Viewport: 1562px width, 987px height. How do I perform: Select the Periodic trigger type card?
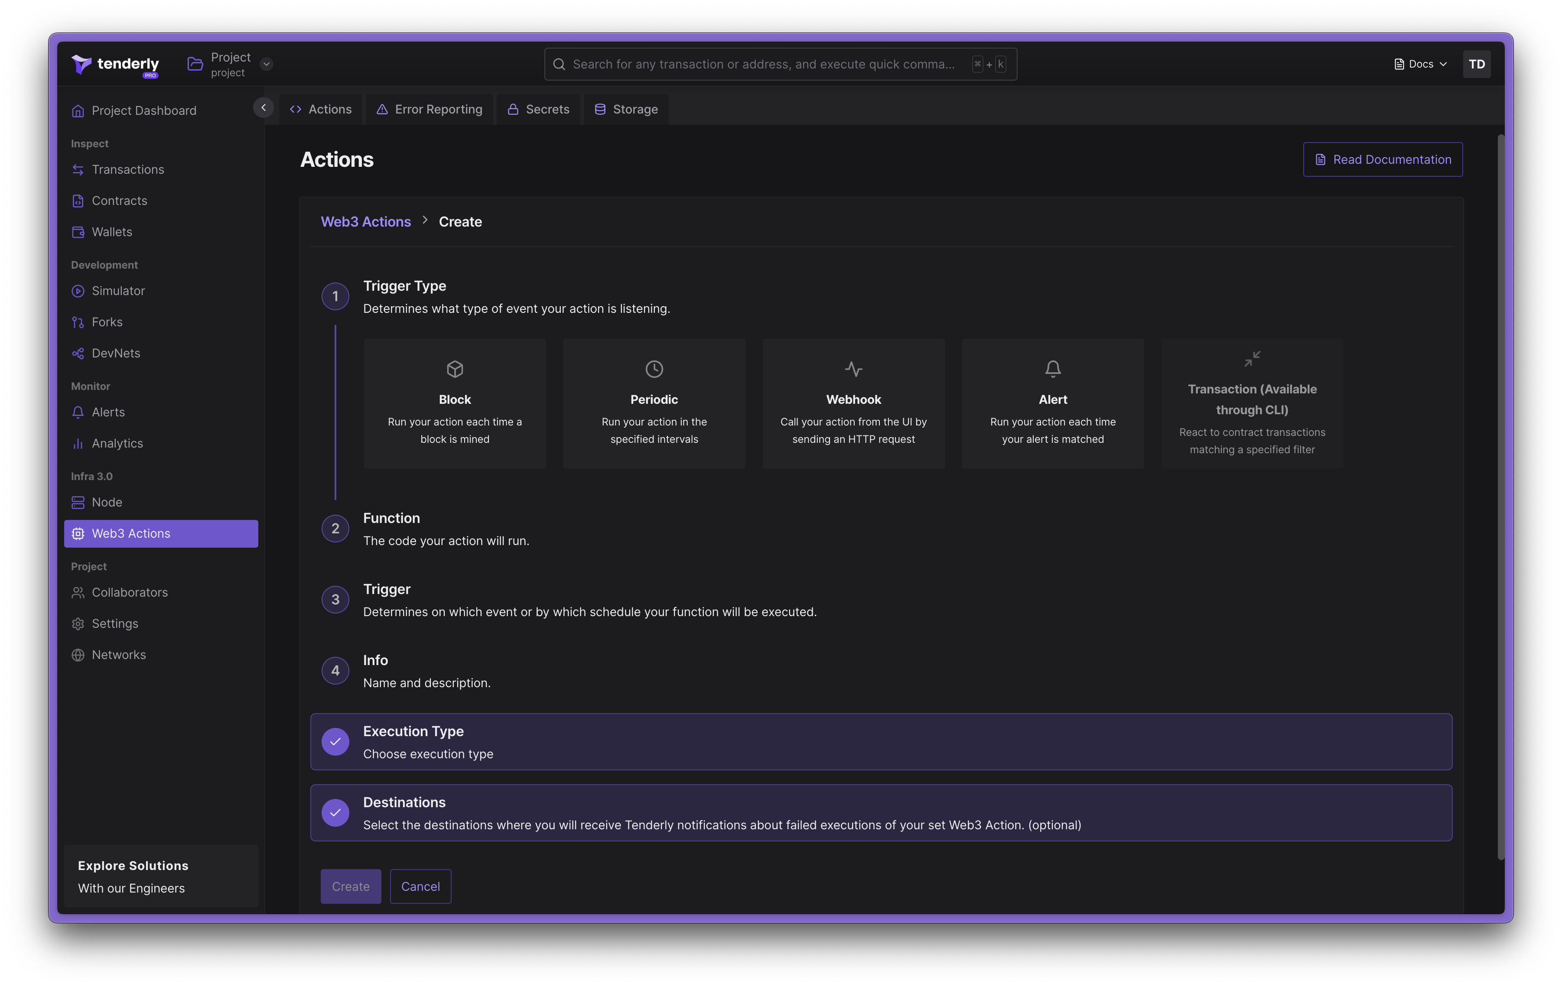pos(654,403)
